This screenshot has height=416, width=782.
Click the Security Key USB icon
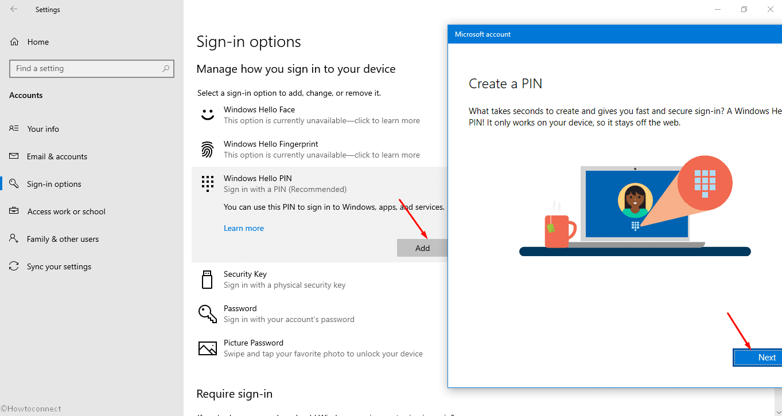[x=207, y=280]
